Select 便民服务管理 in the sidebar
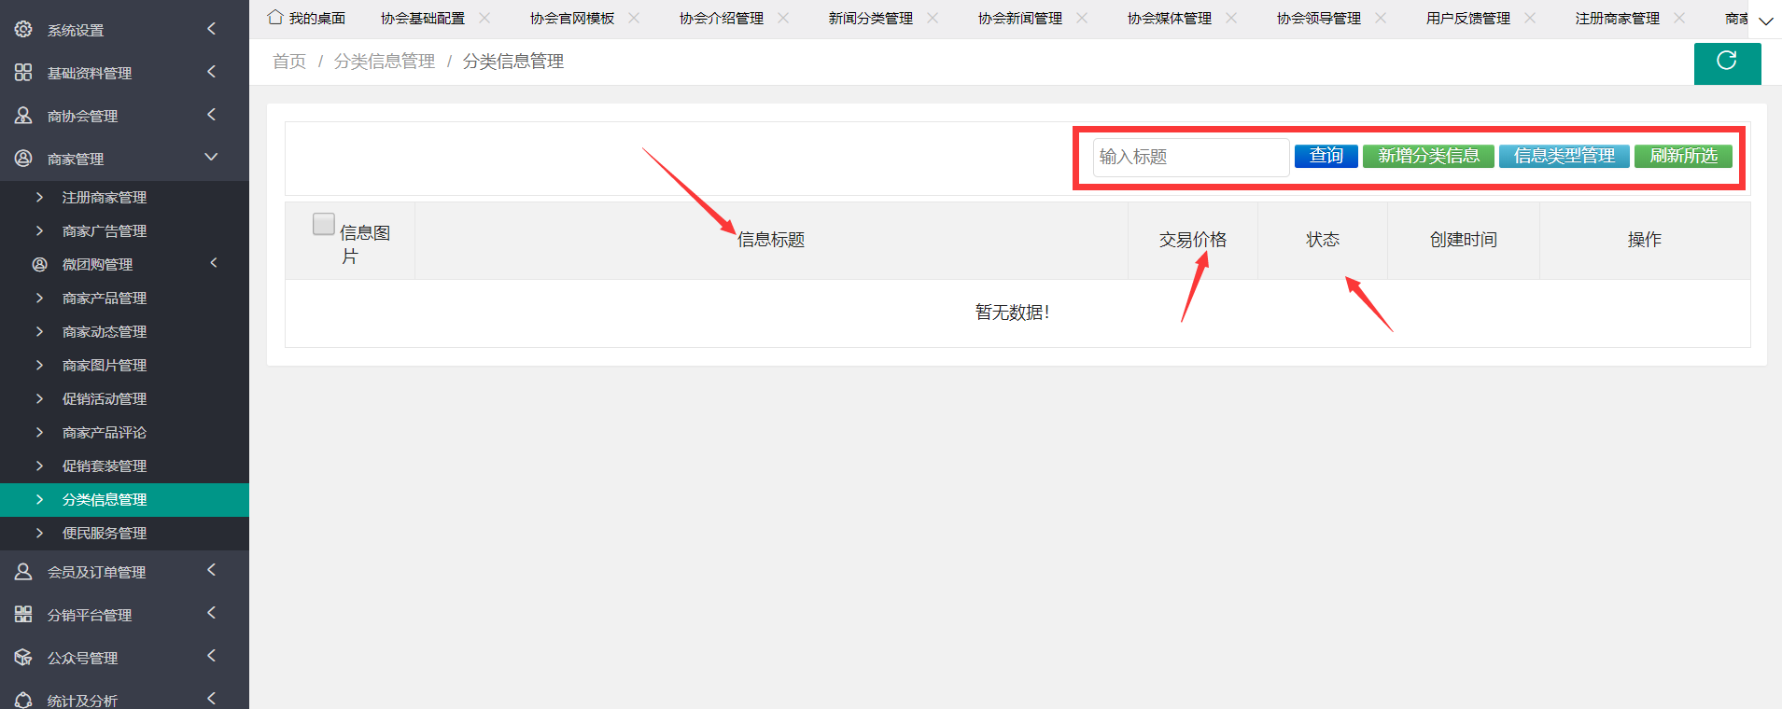 [x=105, y=534]
